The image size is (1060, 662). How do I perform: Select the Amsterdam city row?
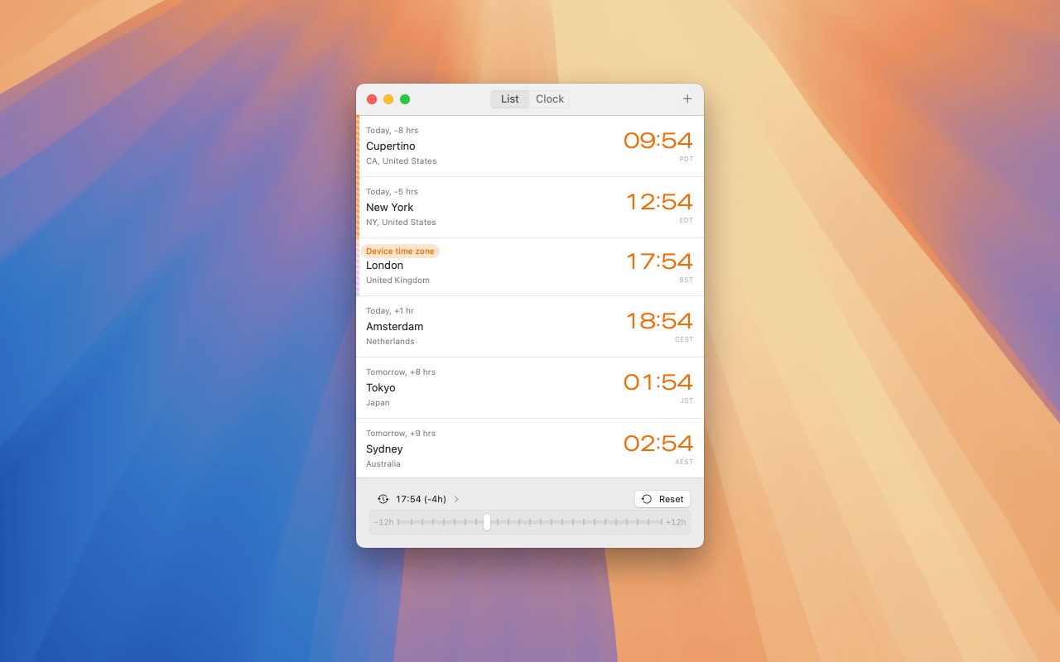point(530,326)
